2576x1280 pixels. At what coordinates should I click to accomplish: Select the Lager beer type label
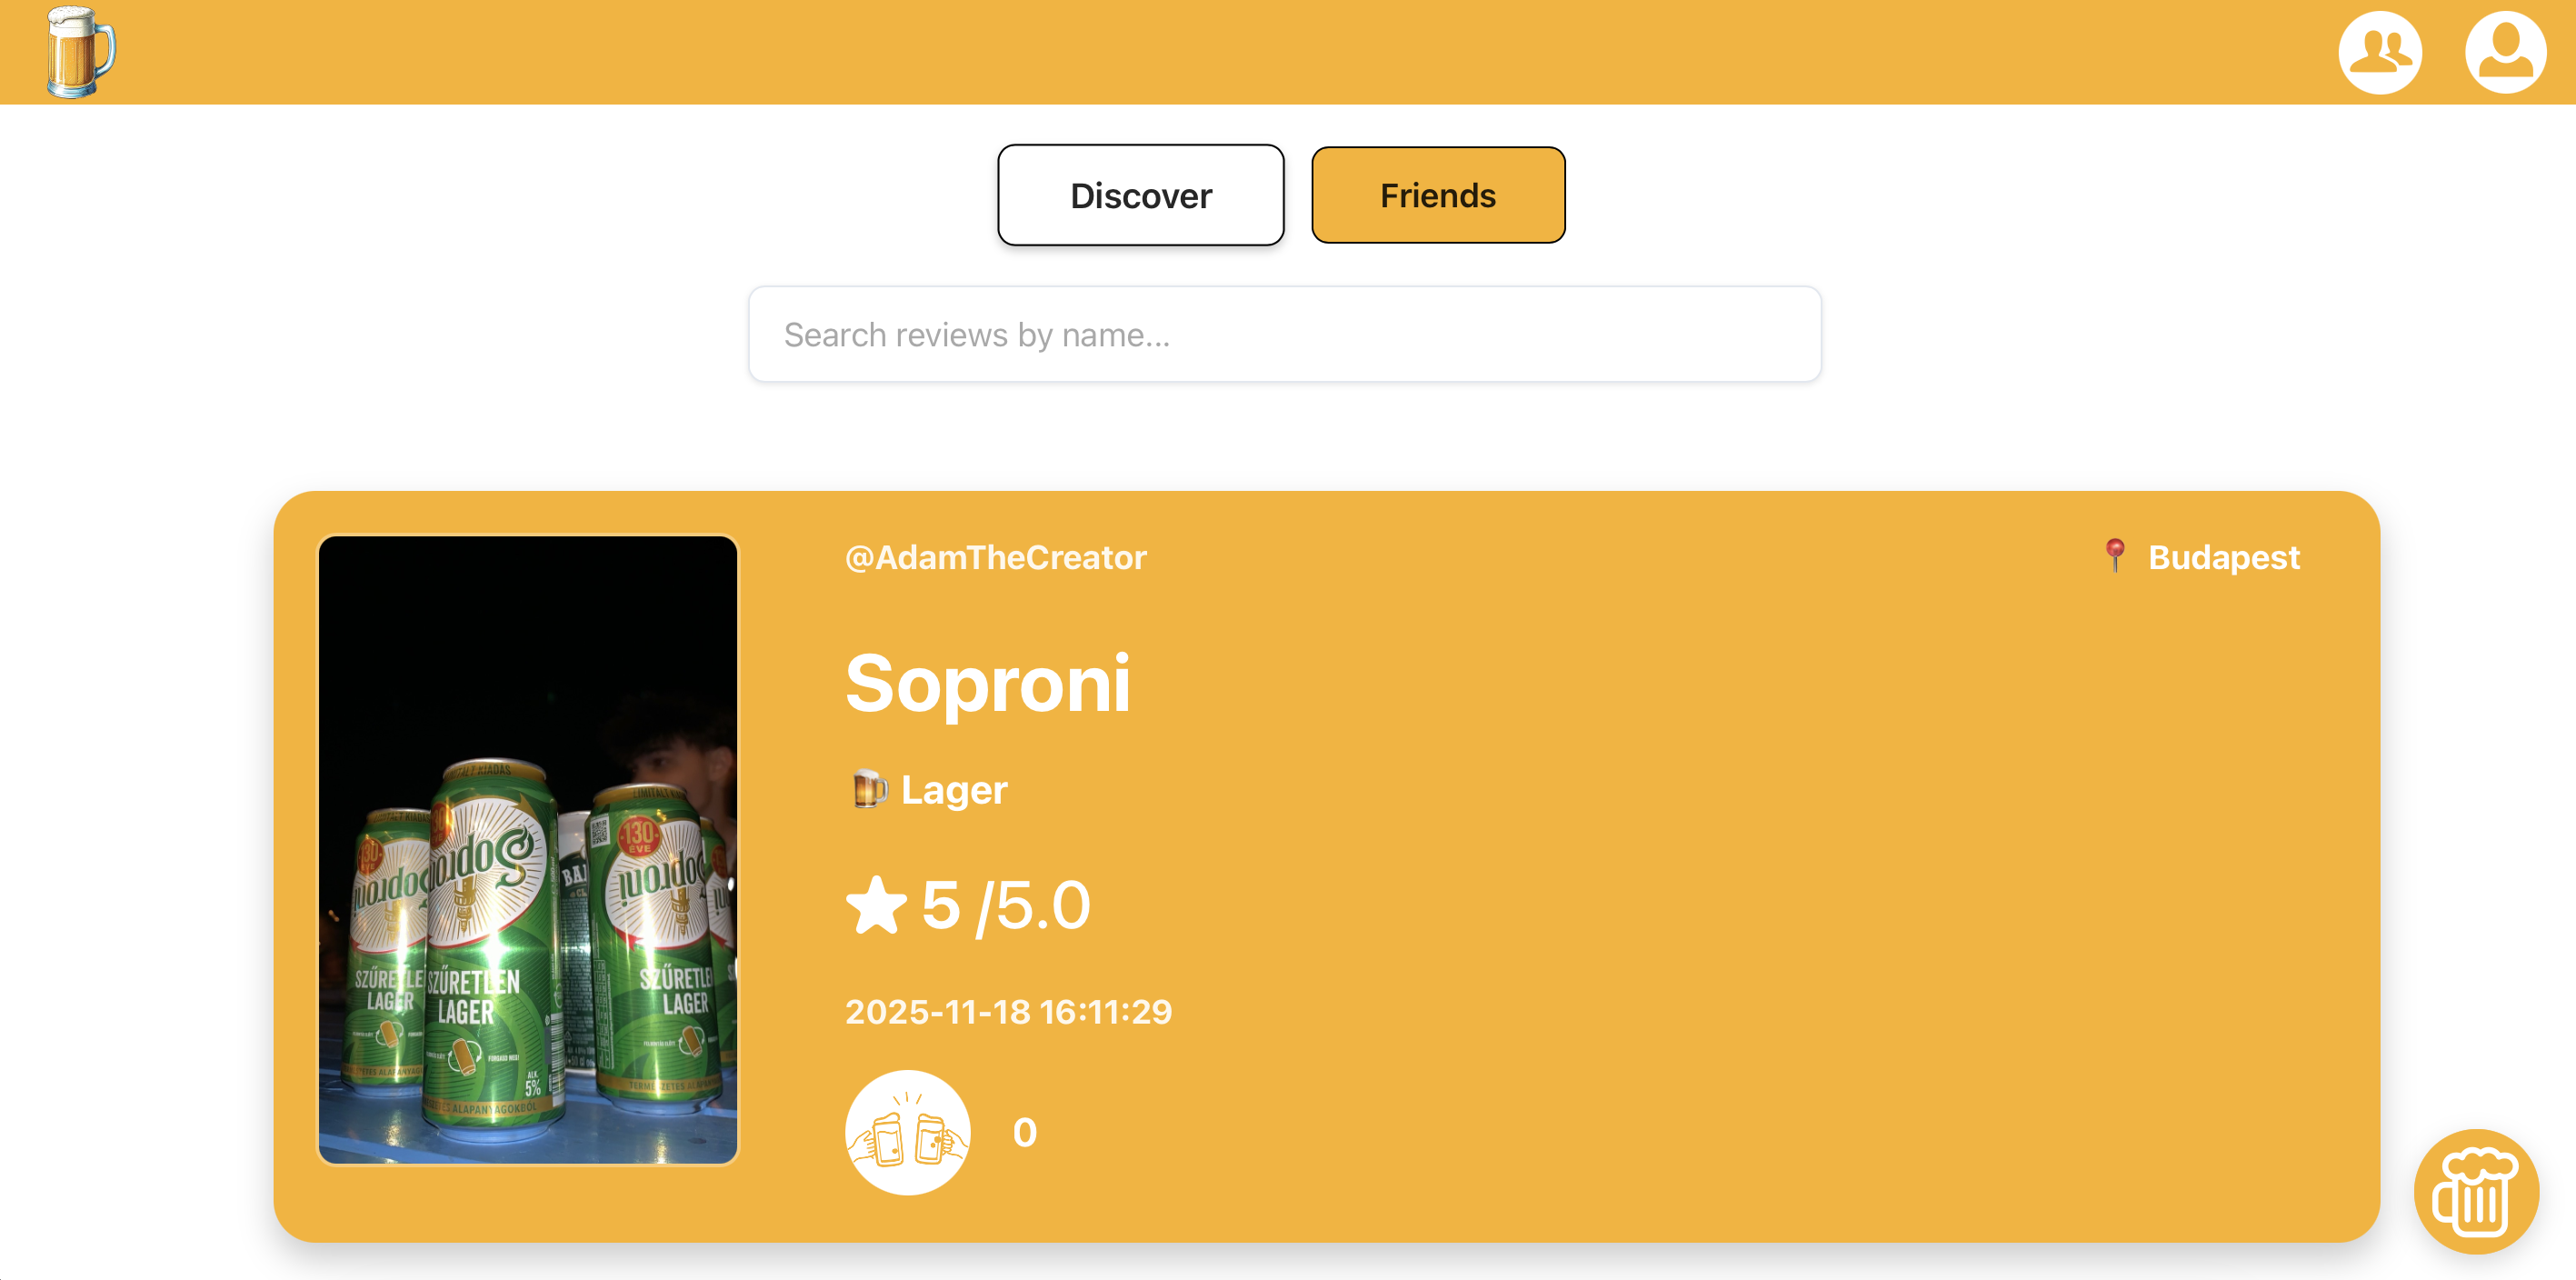954,790
